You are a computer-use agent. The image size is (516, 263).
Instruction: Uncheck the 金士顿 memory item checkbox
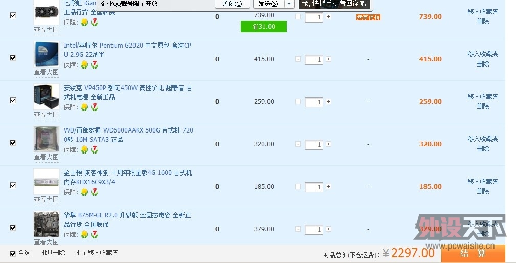click(x=13, y=185)
